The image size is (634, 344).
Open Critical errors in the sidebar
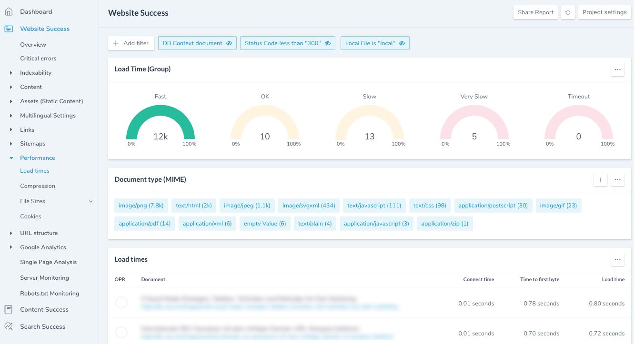pos(38,59)
